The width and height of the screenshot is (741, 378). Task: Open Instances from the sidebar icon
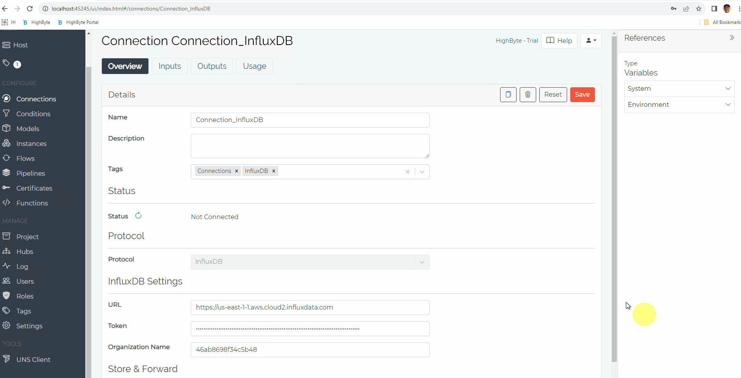pos(7,143)
